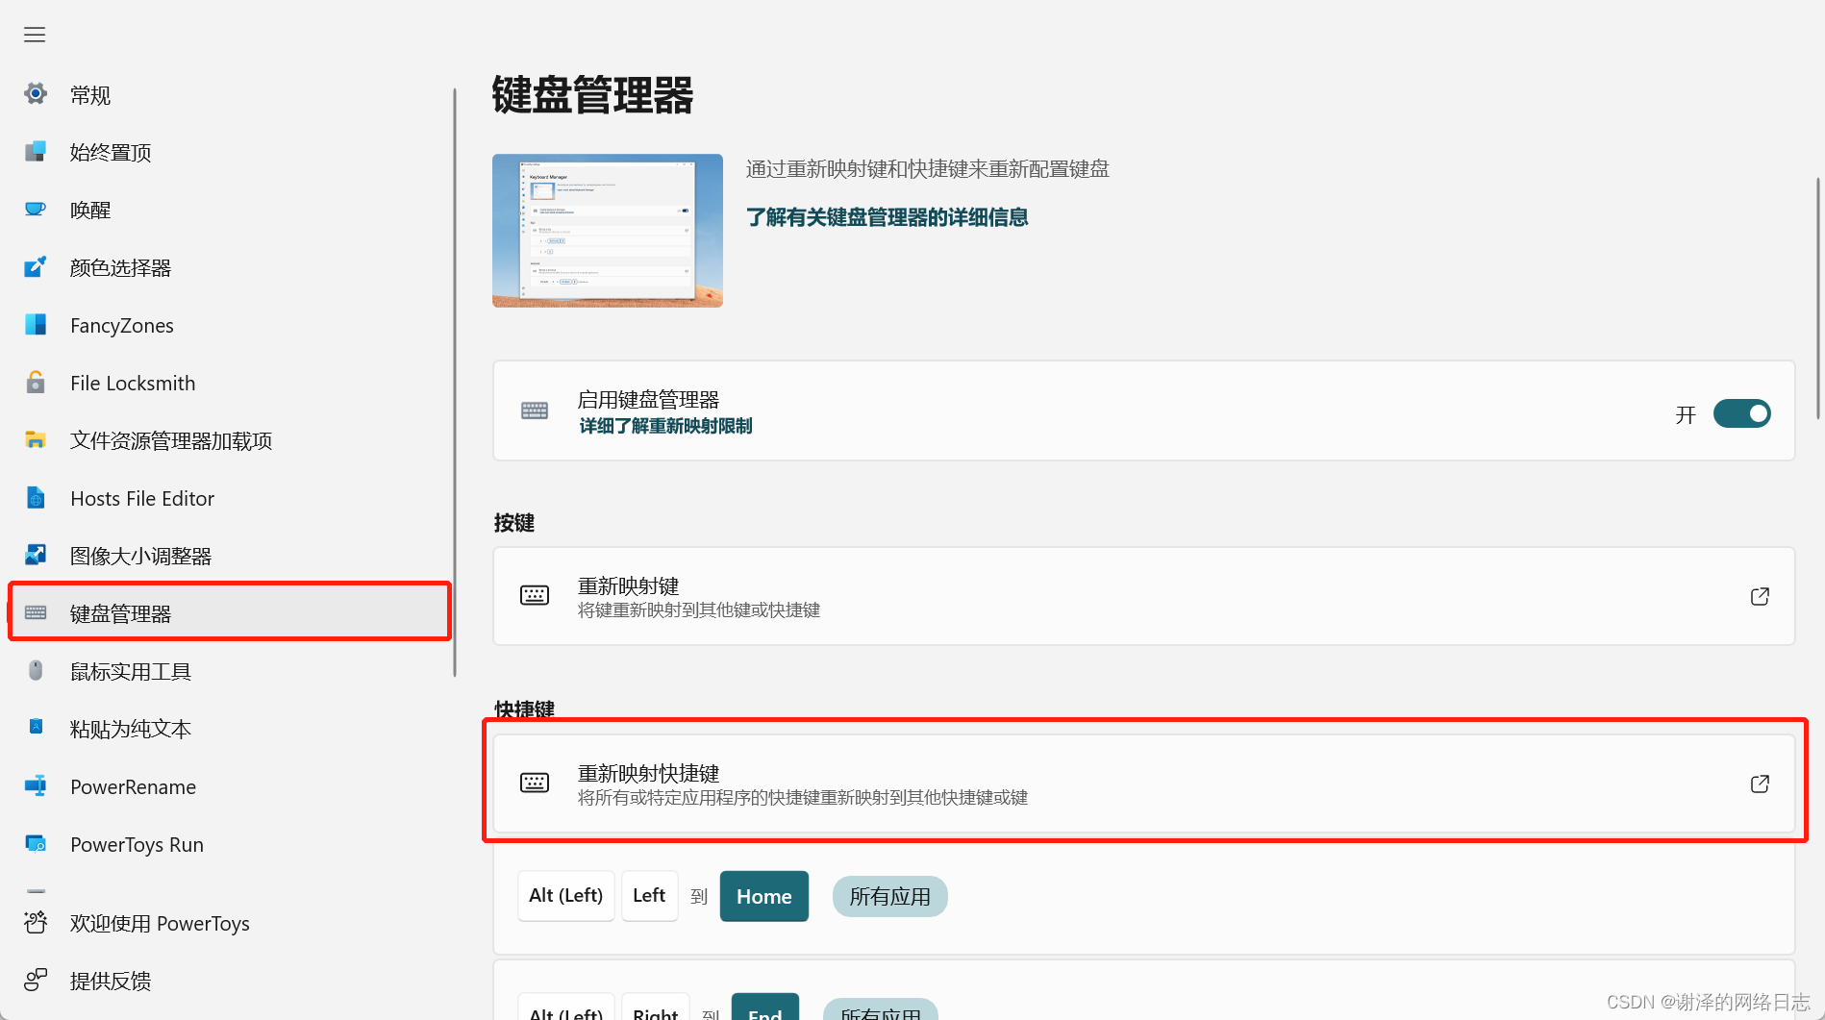Image resolution: width=1825 pixels, height=1020 pixels.
Task: Select the FancyZones icon in the sidebar
Action: (35, 325)
